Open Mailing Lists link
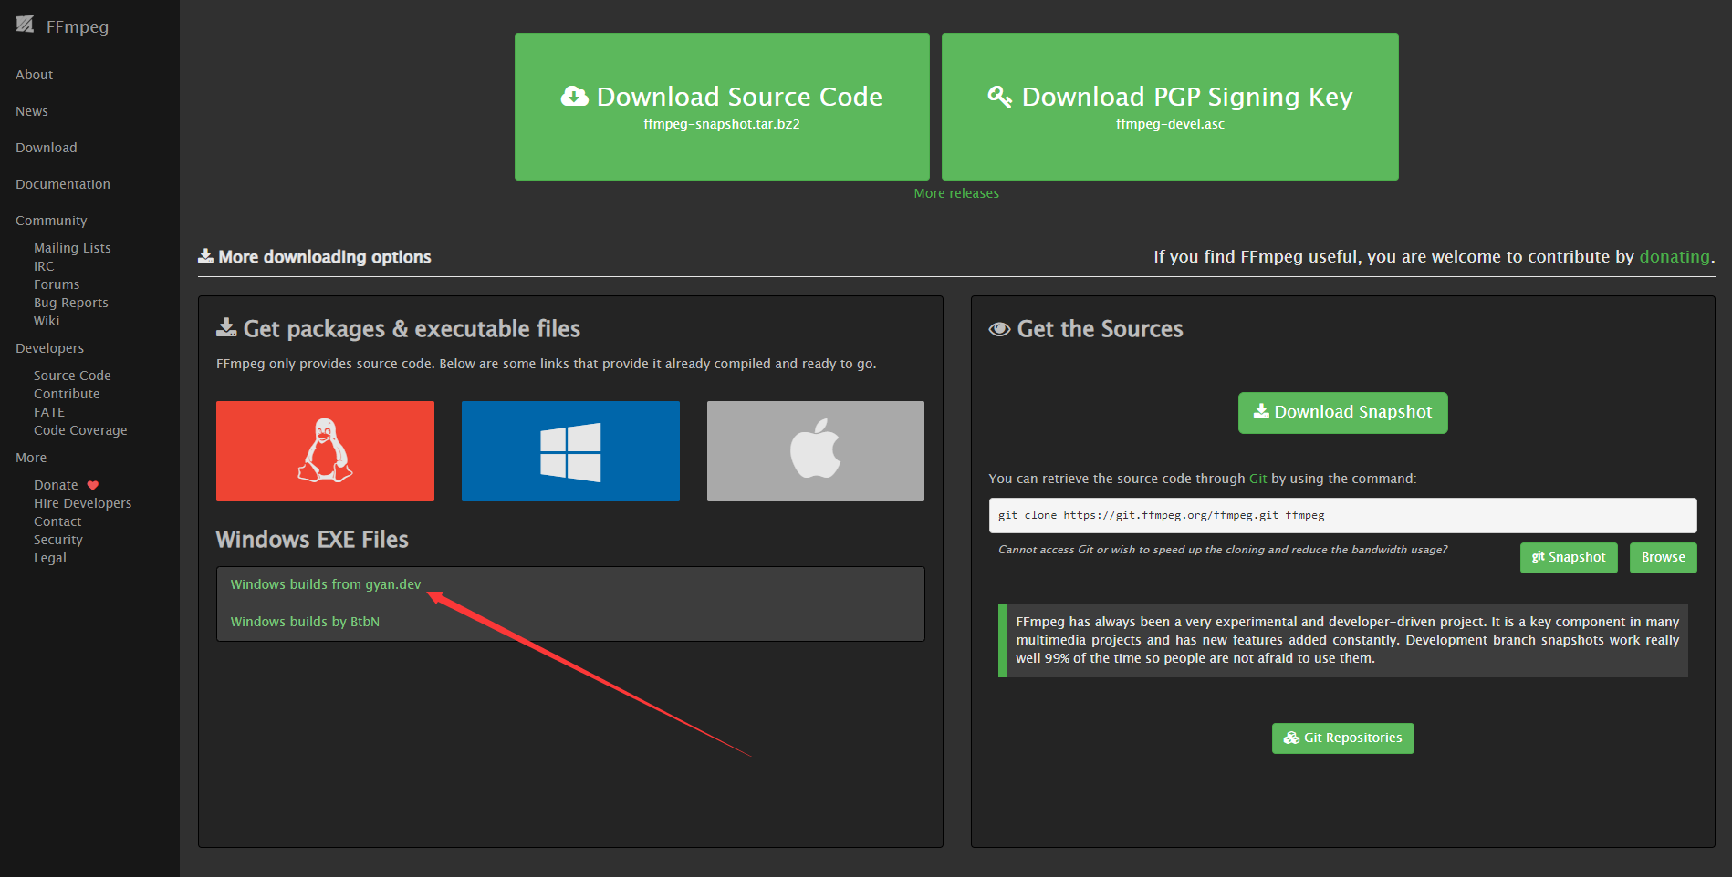 [72, 248]
